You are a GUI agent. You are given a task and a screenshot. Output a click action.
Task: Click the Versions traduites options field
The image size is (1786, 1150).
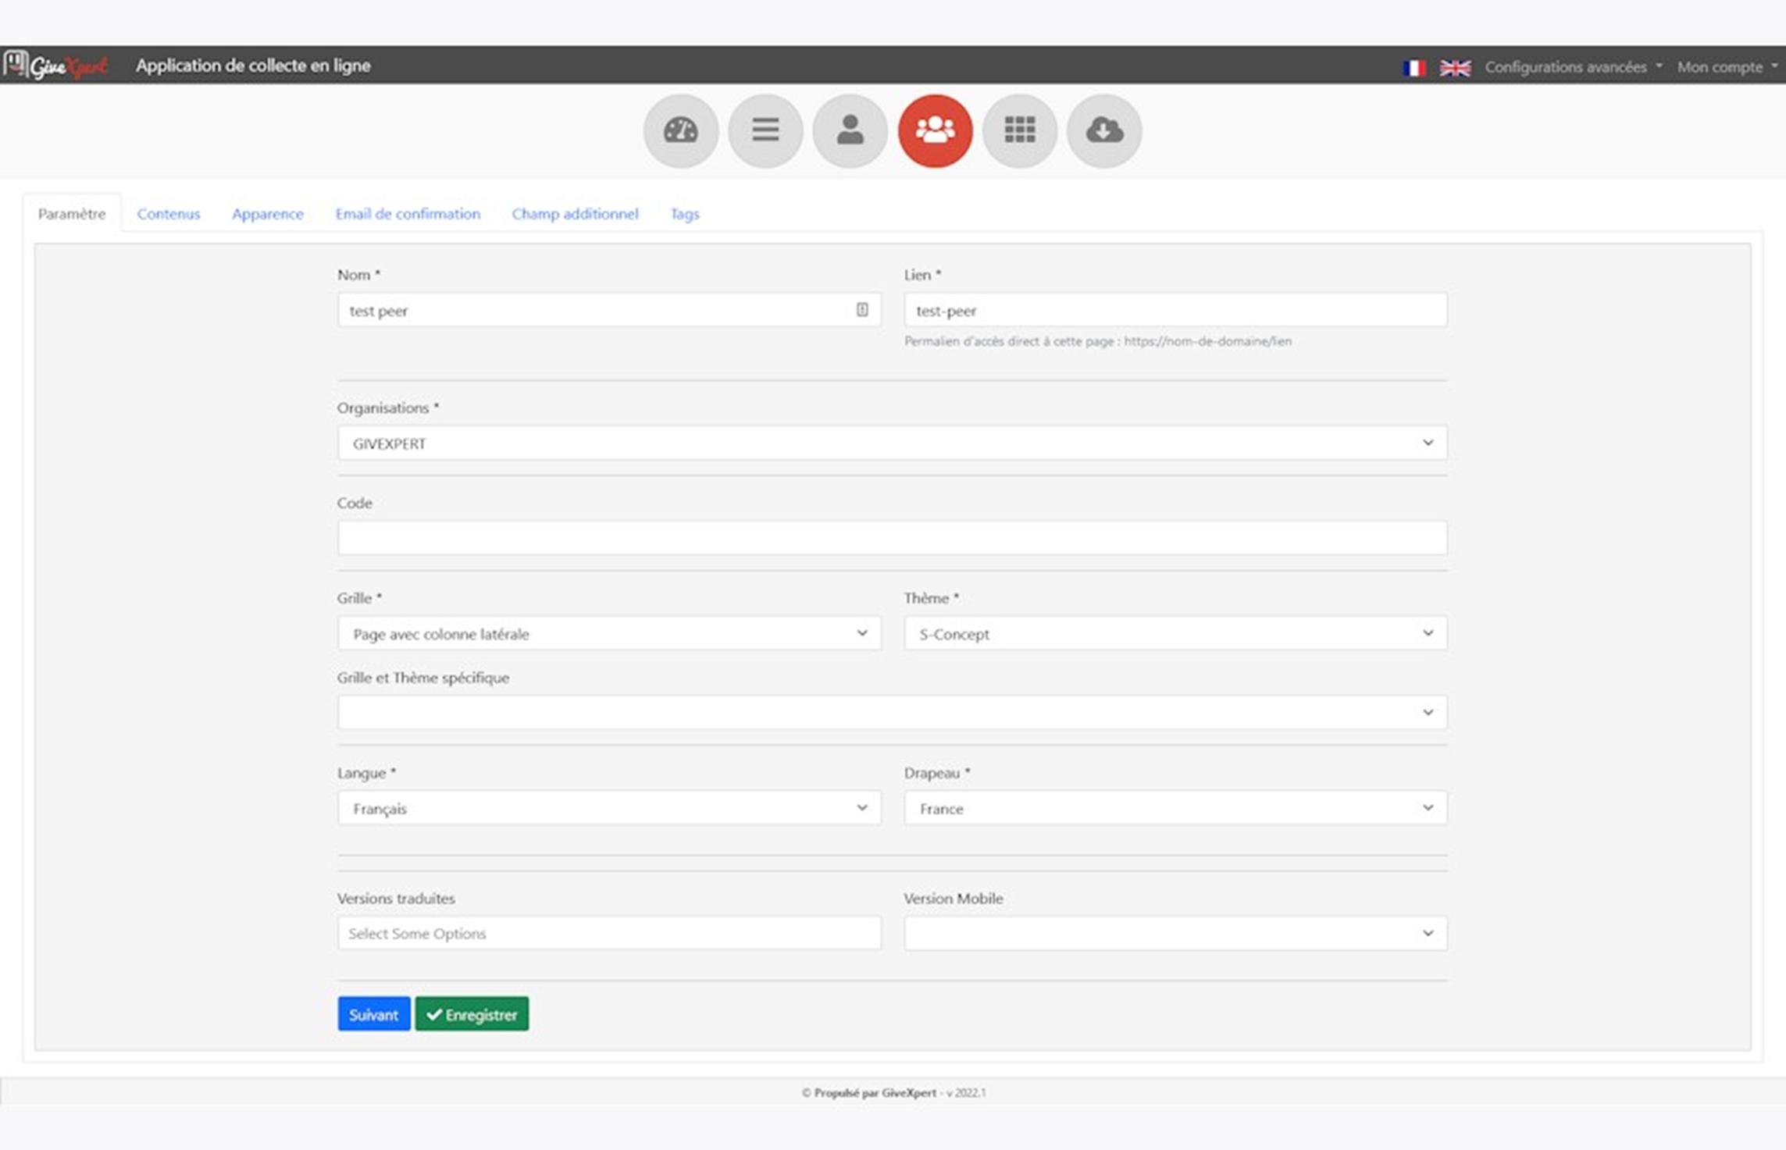[x=609, y=933]
